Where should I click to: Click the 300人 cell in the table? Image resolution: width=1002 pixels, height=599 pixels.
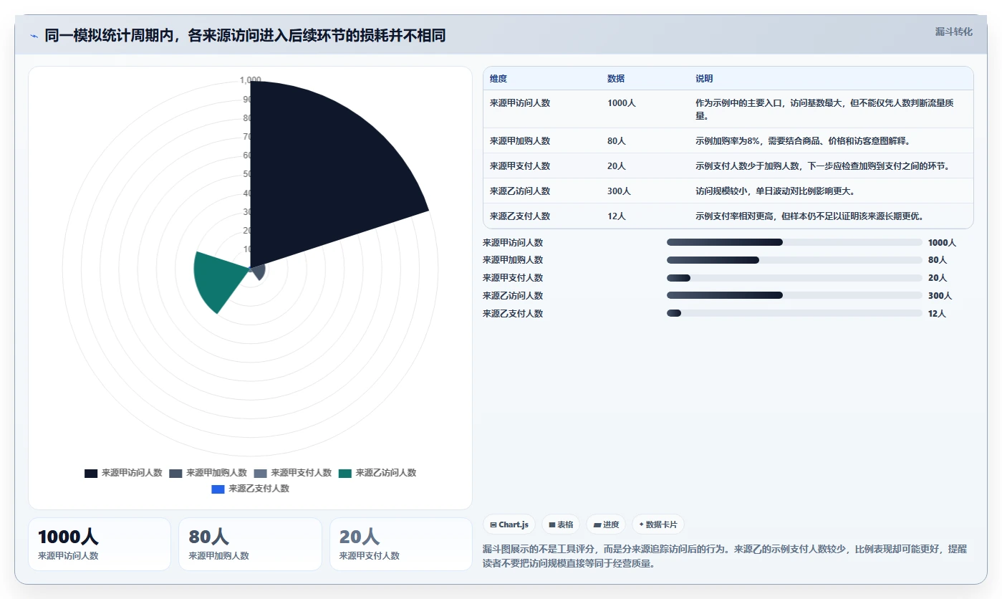pos(619,191)
